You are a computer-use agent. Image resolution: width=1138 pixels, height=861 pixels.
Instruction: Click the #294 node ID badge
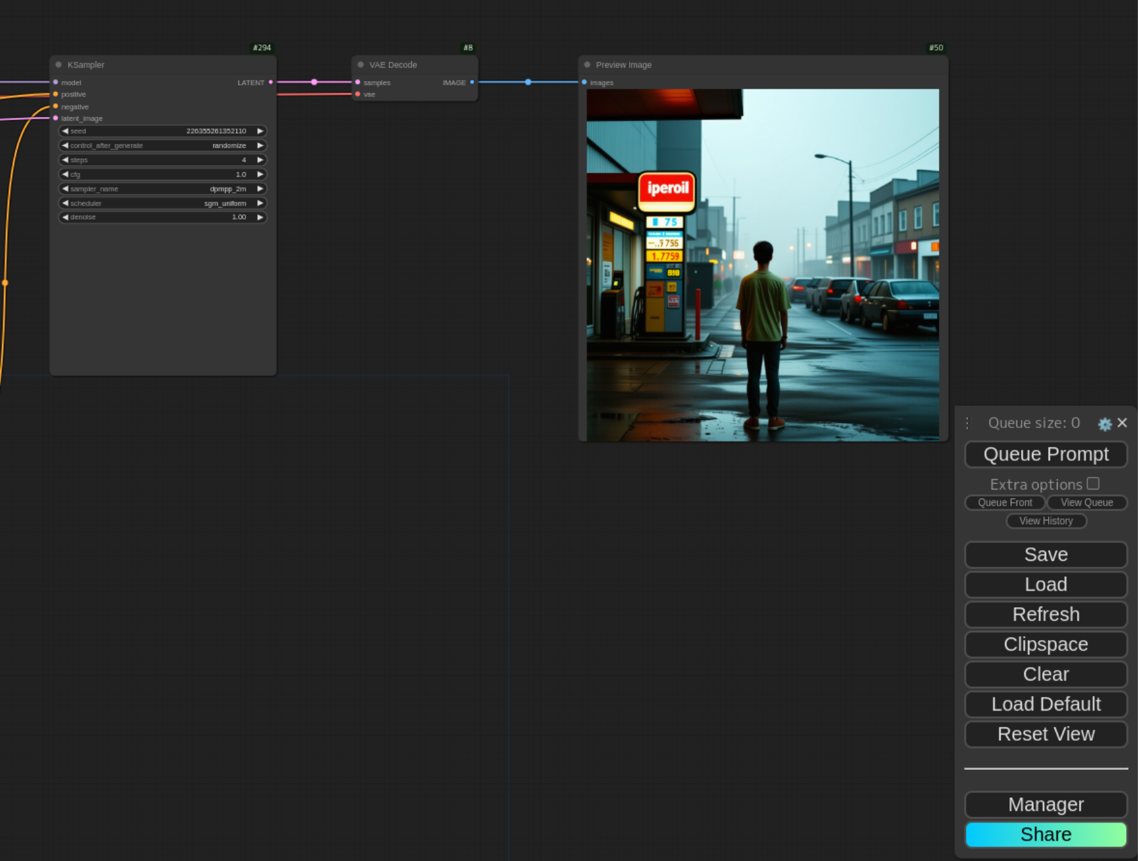point(262,48)
